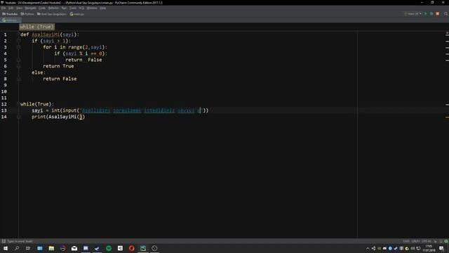
Task: Open the Window menu
Action: 92,8
